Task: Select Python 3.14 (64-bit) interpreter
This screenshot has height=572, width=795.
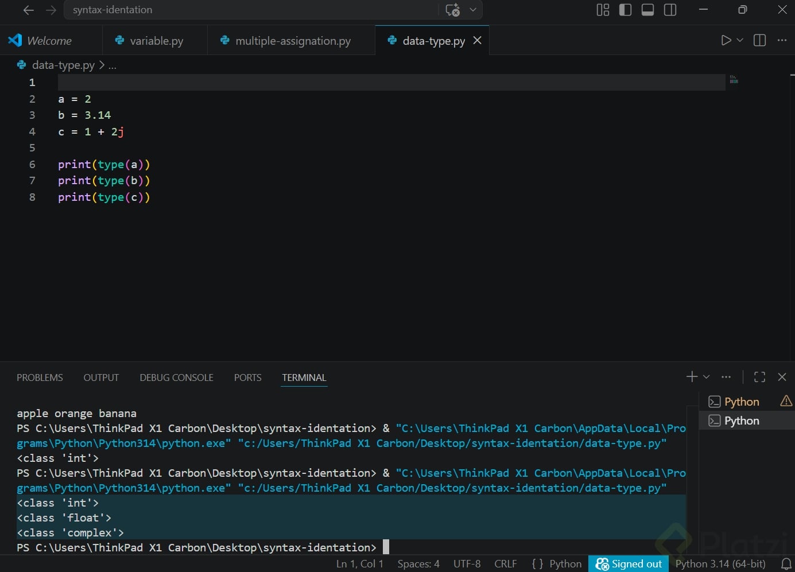Action: click(720, 564)
